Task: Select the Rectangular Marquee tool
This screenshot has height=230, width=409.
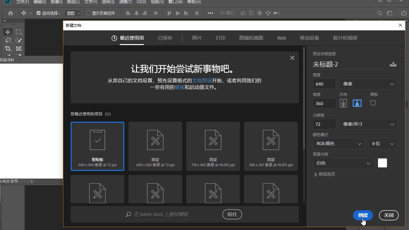Action: tap(19, 32)
